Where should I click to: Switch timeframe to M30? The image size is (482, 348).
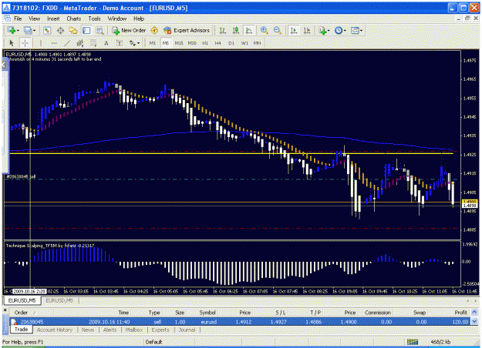tap(192, 43)
